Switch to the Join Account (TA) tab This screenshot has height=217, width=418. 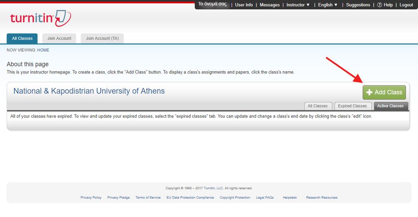click(x=102, y=38)
